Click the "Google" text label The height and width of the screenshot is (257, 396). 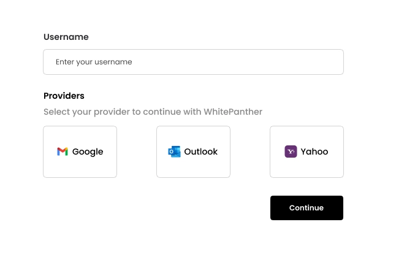88,152
